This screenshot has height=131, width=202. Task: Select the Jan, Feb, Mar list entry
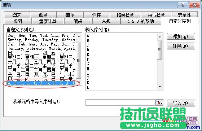pyautogui.click(x=41, y=44)
